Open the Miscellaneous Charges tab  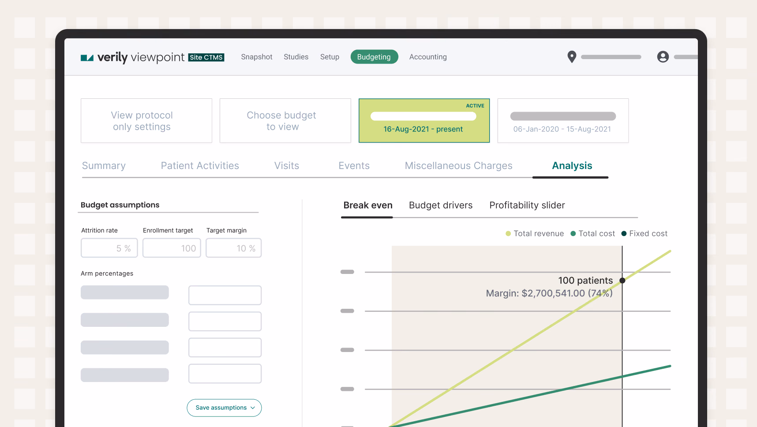pyautogui.click(x=458, y=166)
